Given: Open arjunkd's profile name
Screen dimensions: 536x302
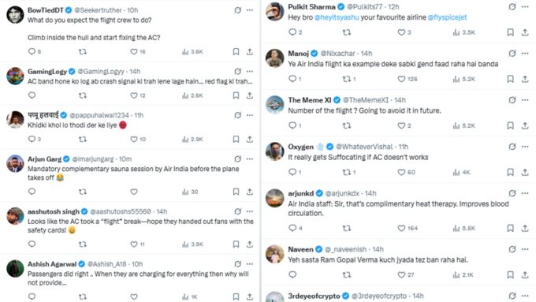Looking at the screenshot, I should pyautogui.click(x=301, y=193).
